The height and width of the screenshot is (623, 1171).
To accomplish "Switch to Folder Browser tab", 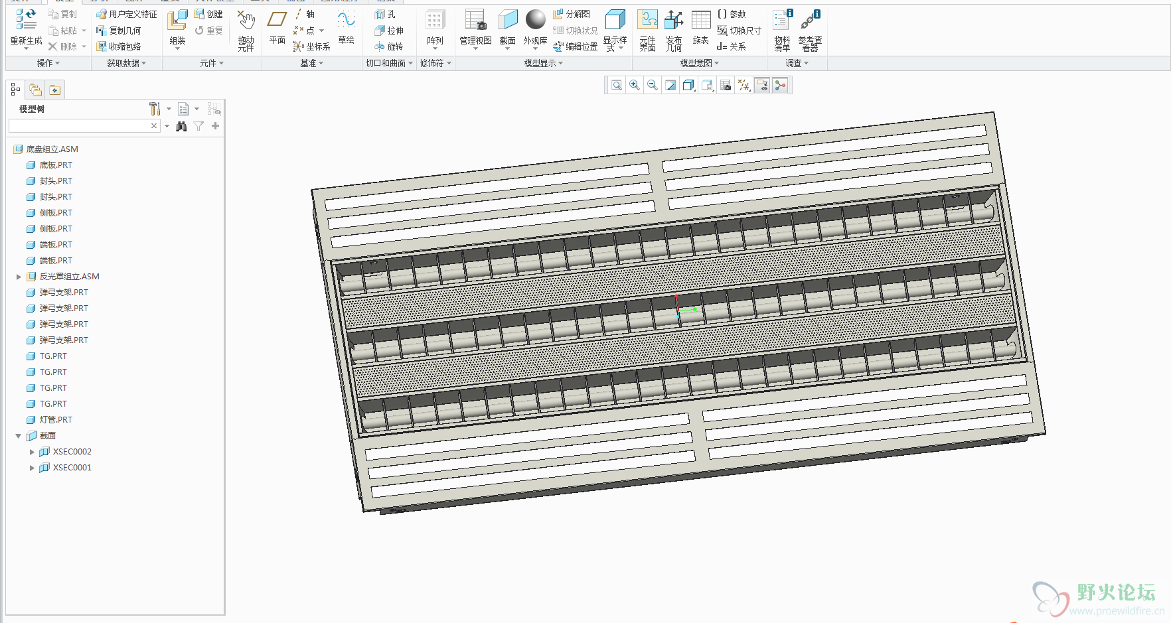I will pos(35,90).
